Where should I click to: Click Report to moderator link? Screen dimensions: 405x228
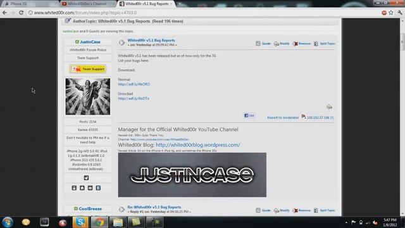[x=283, y=118]
